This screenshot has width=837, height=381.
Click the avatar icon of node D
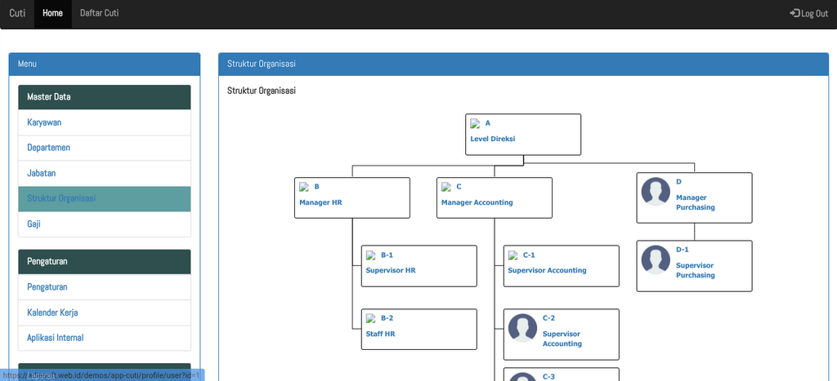click(x=656, y=192)
